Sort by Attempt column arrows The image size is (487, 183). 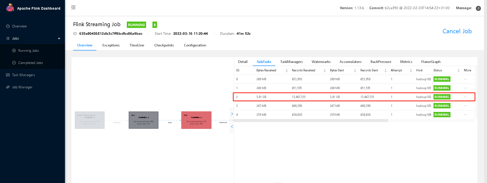(411, 71)
